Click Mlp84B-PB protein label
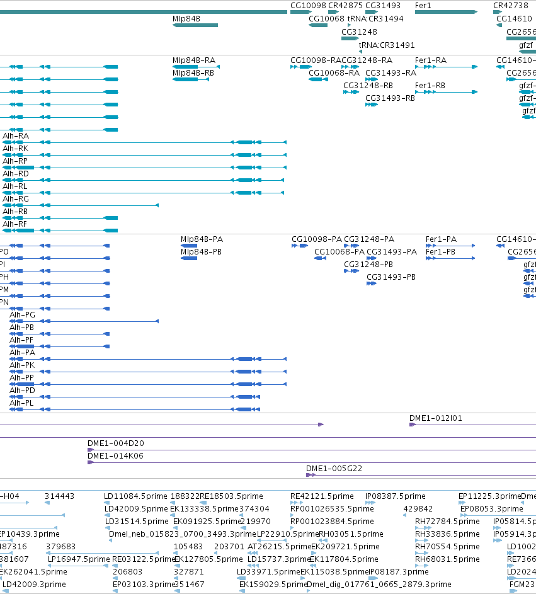This screenshot has height=594, width=536. click(x=201, y=252)
